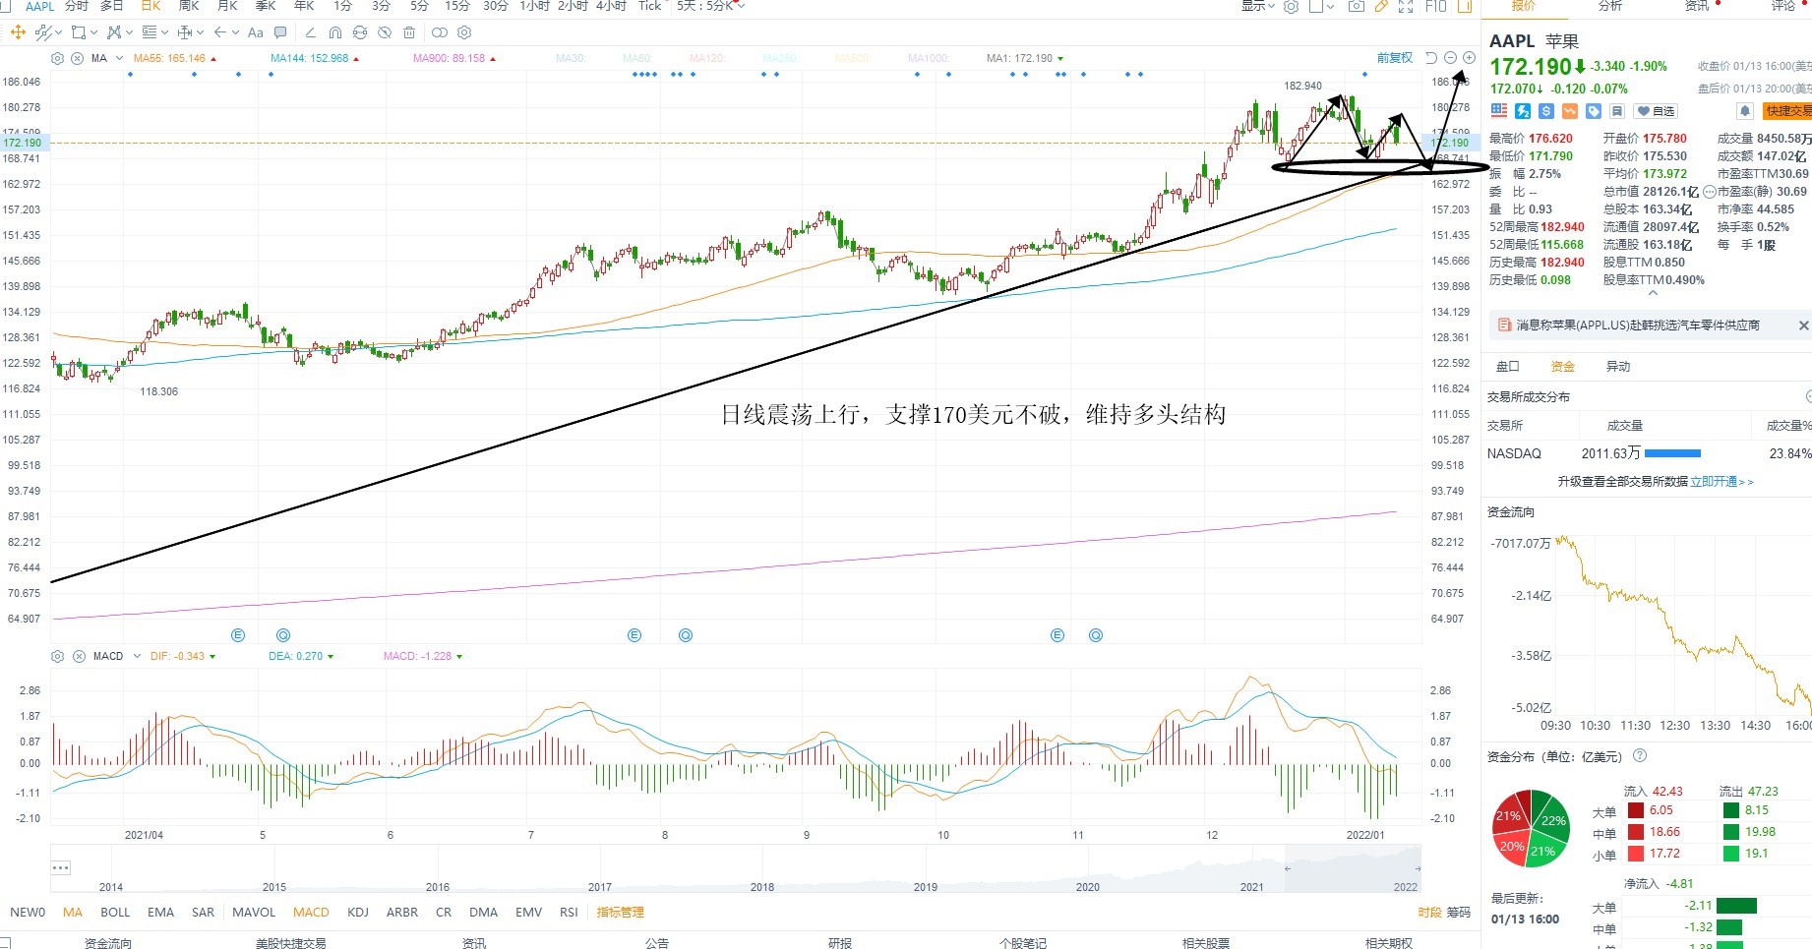Delete drawings with the trash icon
Screen dimensions: 1812x949
click(409, 32)
